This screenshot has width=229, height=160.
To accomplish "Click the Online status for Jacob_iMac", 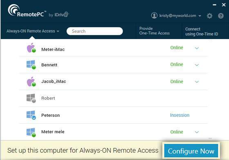I will coord(177,81).
